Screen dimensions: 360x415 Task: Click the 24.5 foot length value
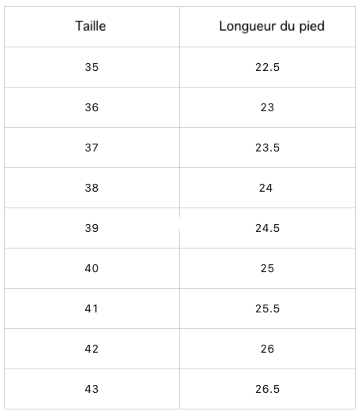pos(267,228)
